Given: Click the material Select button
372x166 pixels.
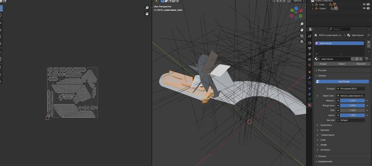Looking at the screenshot, I should 342,64.
